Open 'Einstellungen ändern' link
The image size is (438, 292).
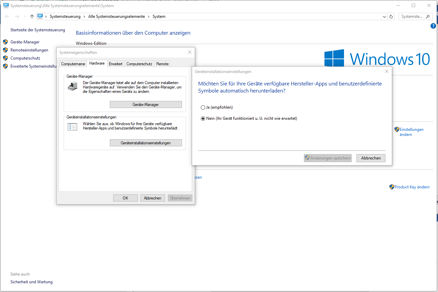(x=411, y=132)
